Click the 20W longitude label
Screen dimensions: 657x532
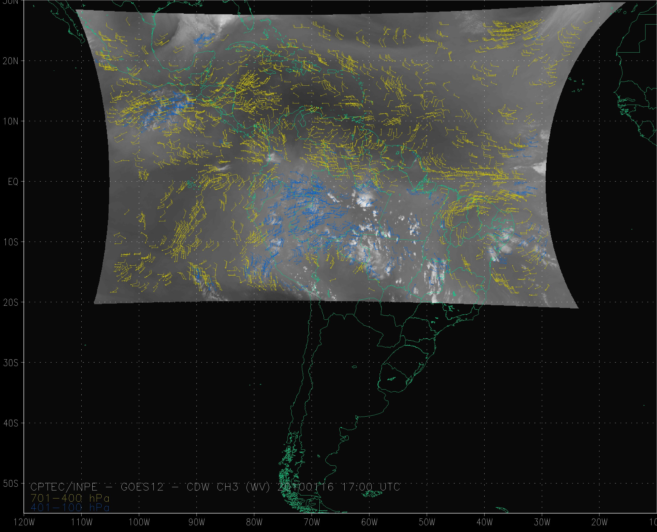600,522
